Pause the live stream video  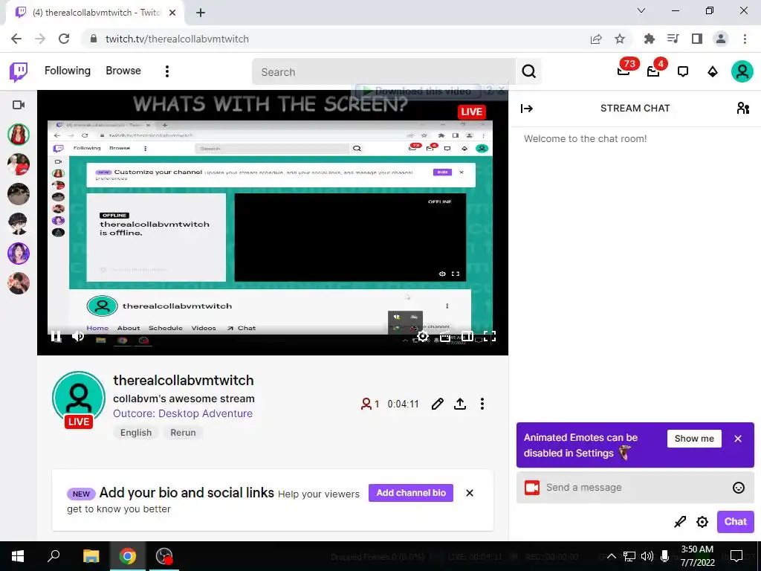tap(56, 336)
